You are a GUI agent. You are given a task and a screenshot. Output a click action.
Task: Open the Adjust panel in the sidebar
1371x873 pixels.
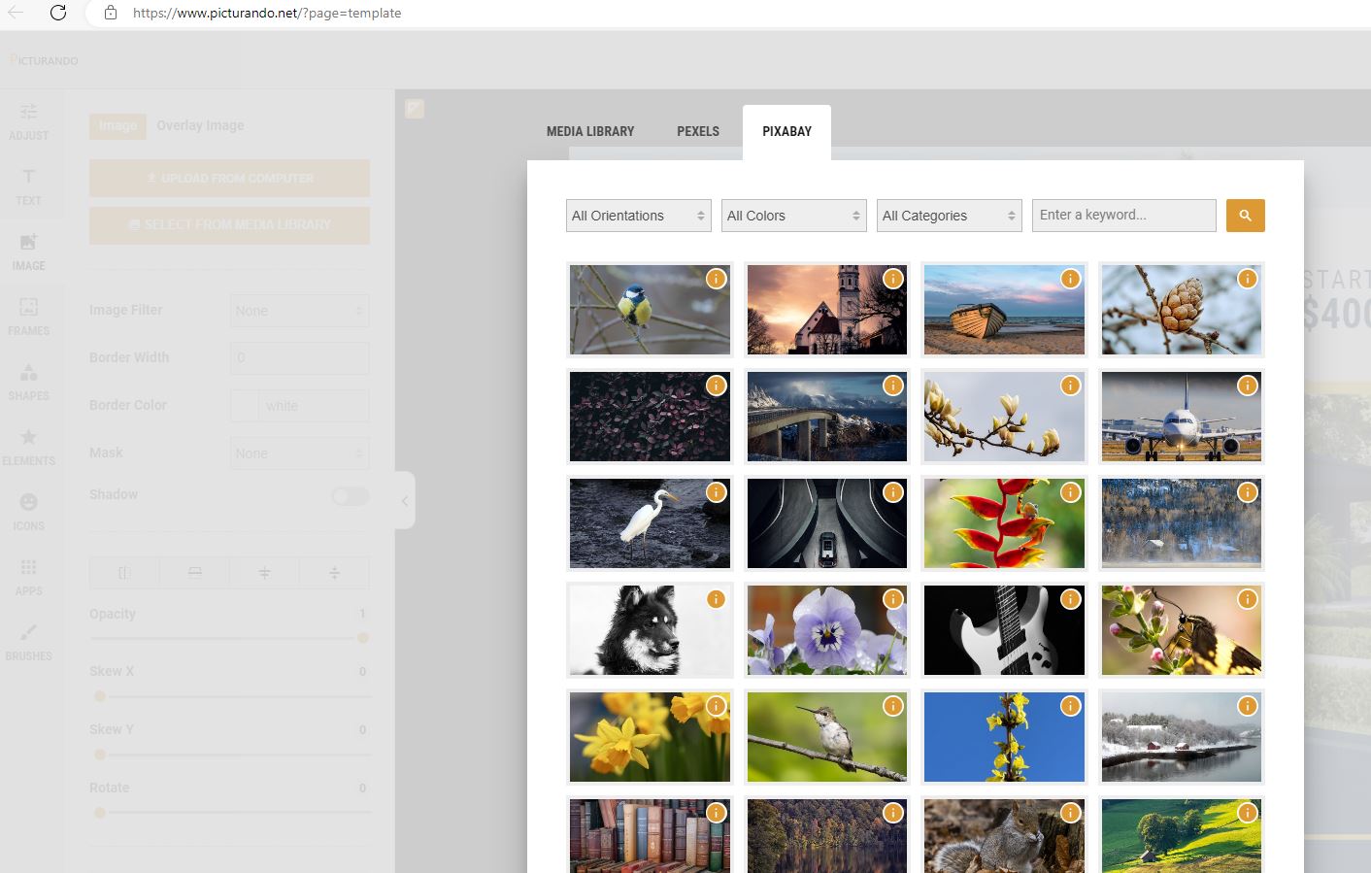coord(28,121)
